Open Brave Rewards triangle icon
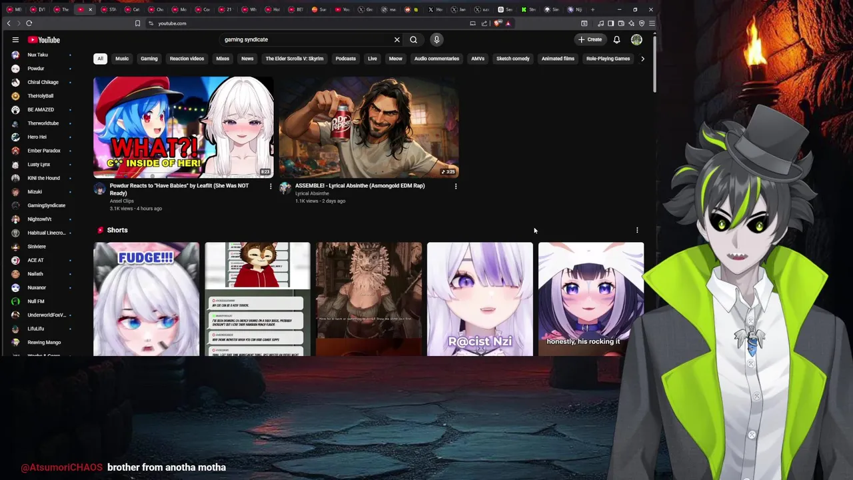Viewport: 853px width, 480px height. point(508,23)
